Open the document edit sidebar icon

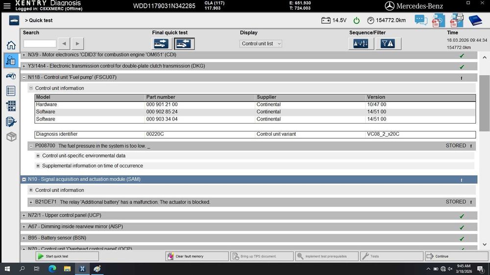(x=11, y=122)
